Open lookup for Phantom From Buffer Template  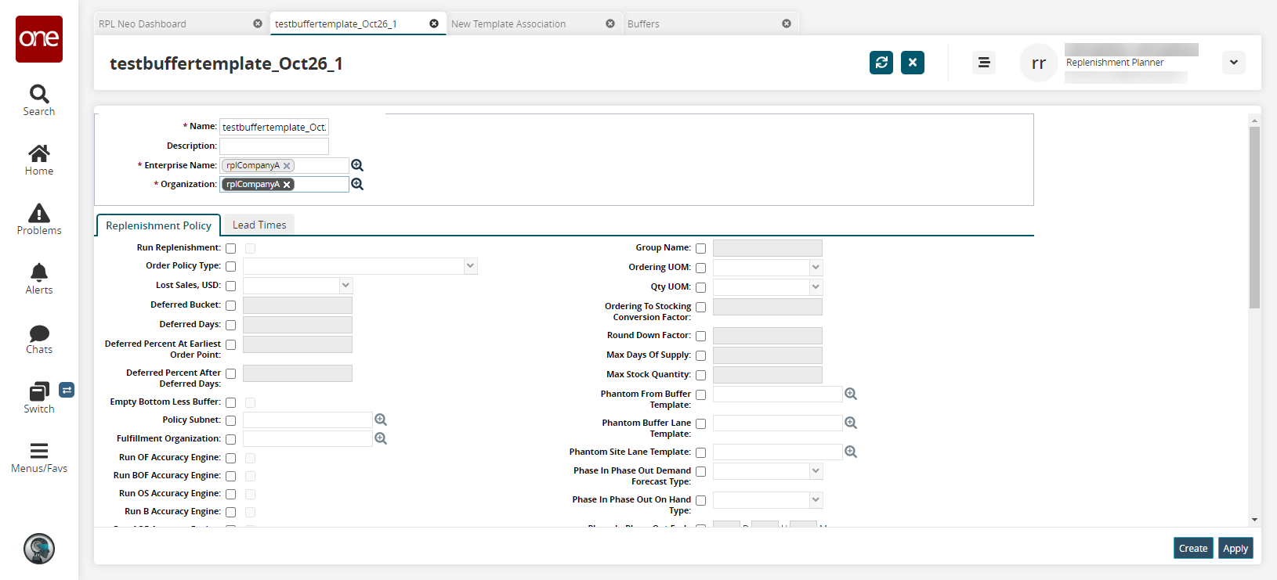click(x=851, y=394)
